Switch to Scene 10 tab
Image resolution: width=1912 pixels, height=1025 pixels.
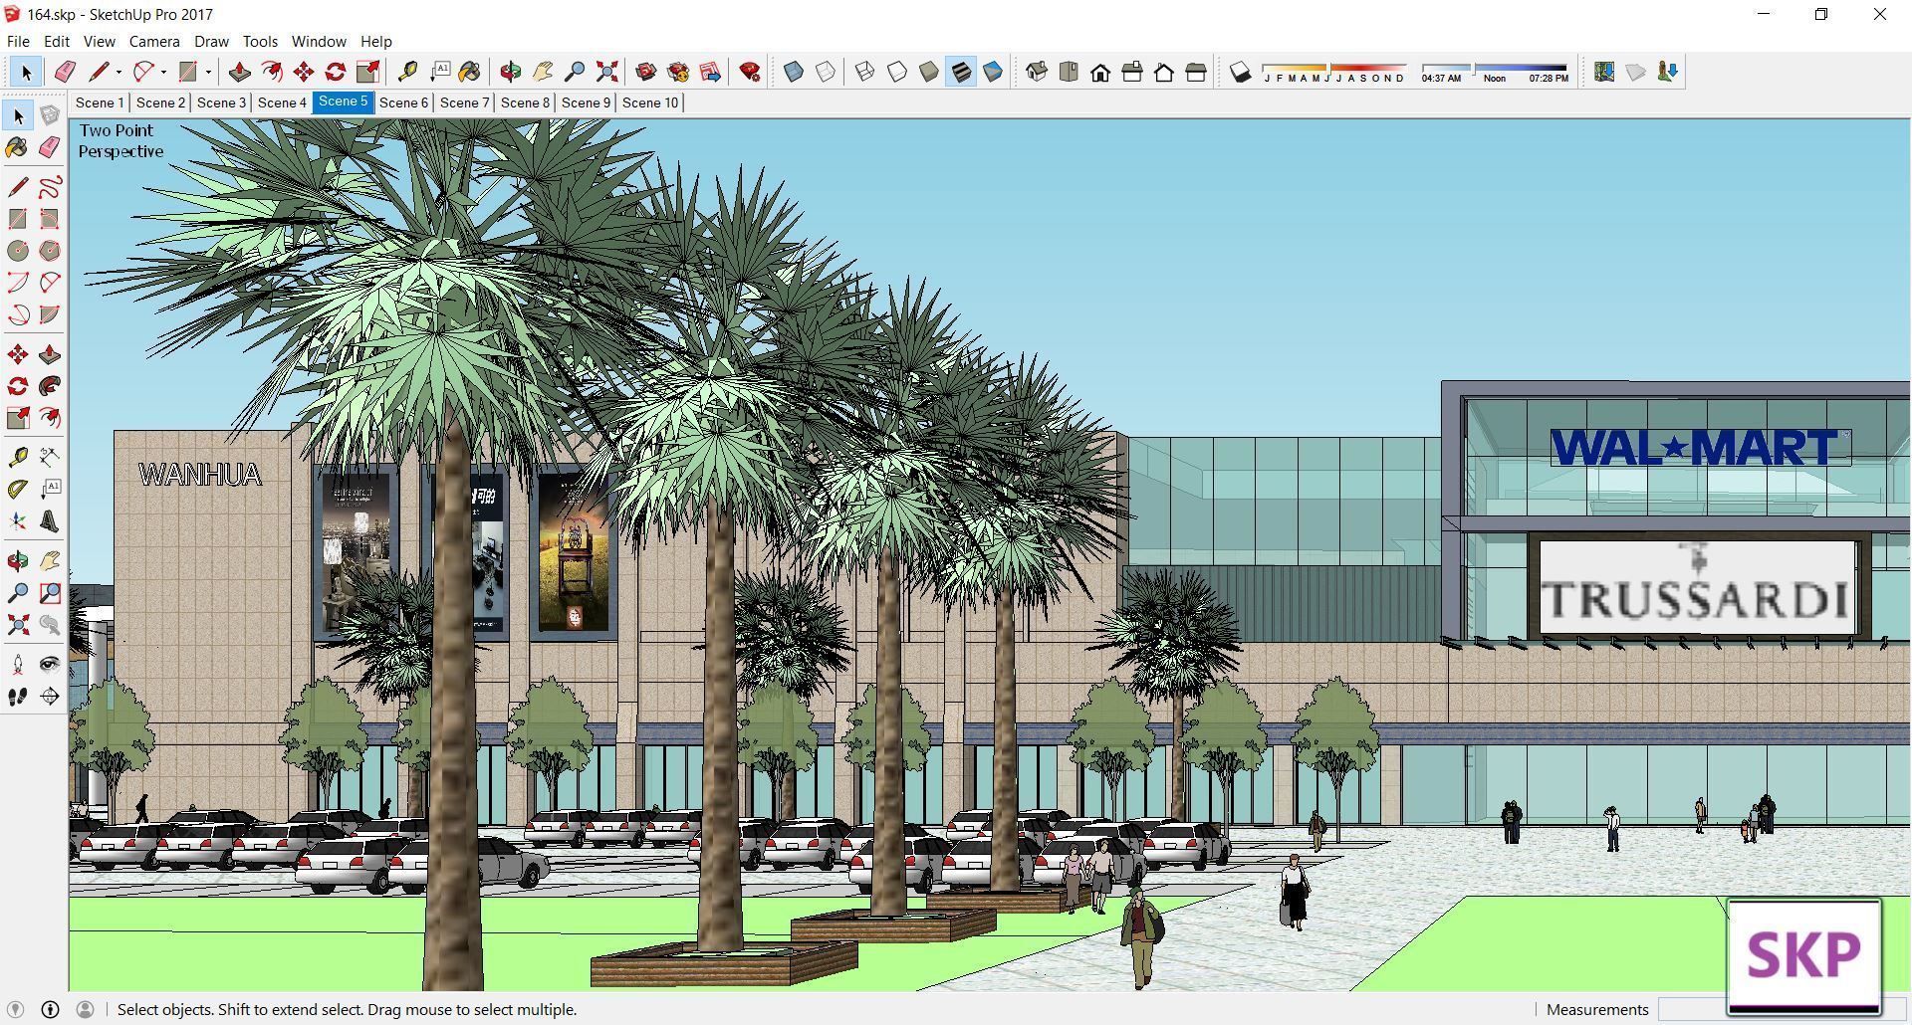[650, 102]
